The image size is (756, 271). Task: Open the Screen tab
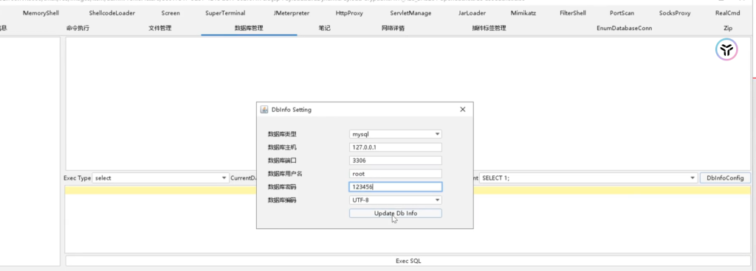coord(171,13)
